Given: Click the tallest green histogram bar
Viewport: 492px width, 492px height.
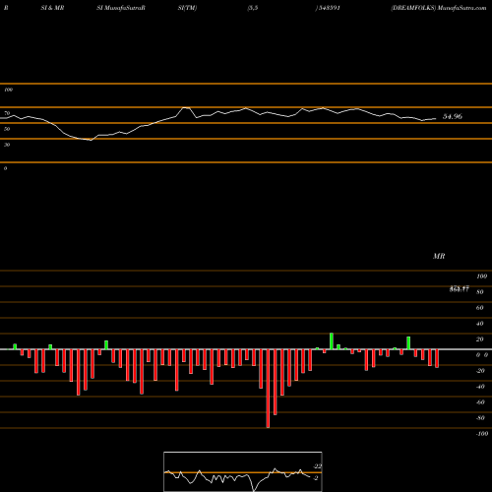Looking at the screenshot, I should tap(332, 341).
